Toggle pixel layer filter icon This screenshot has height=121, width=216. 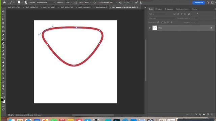(174, 14)
